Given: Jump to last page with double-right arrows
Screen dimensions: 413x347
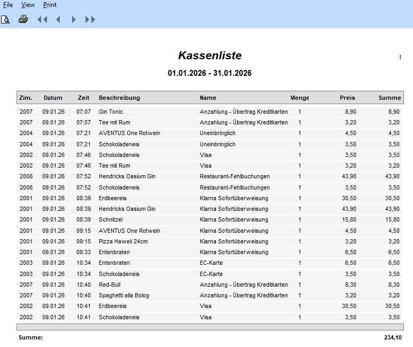Looking at the screenshot, I should (x=90, y=20).
